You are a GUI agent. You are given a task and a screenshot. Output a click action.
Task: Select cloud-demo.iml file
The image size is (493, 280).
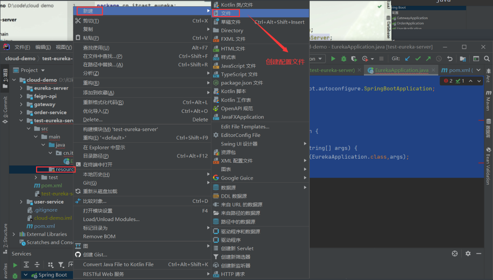click(x=53, y=218)
